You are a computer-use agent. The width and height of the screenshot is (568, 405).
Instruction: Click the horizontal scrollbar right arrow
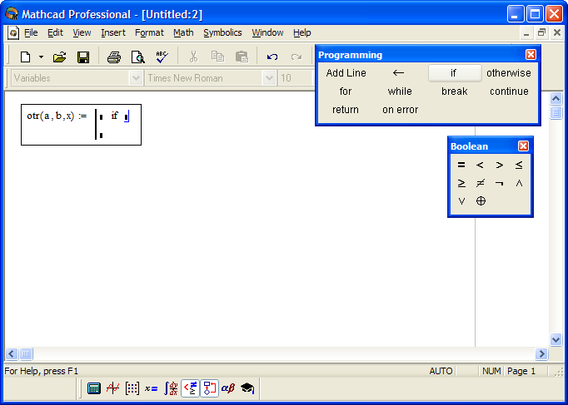pos(541,353)
